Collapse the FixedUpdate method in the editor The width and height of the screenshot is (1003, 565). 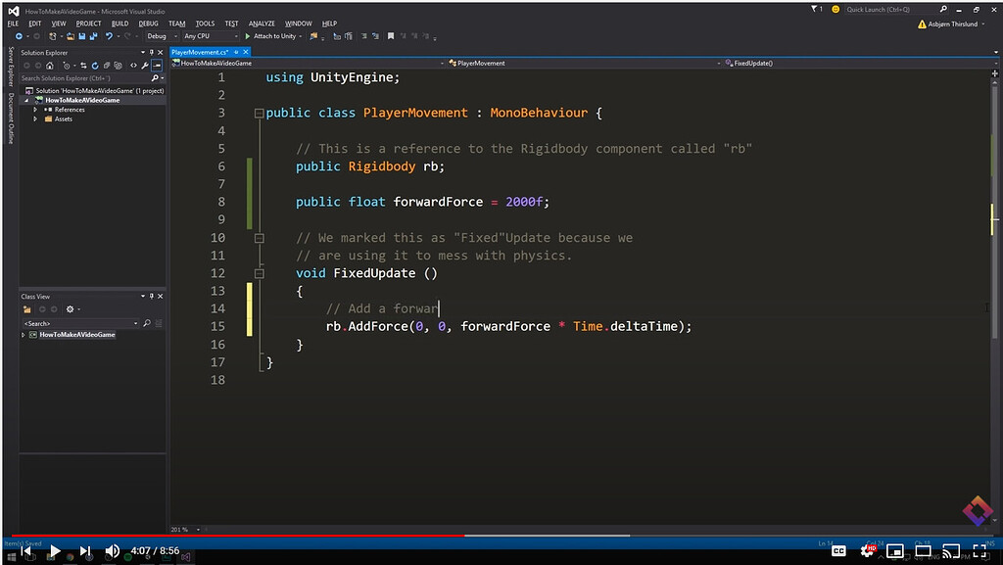coord(259,272)
